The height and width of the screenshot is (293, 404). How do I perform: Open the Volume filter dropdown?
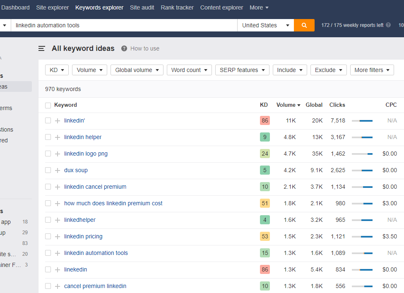(x=89, y=70)
